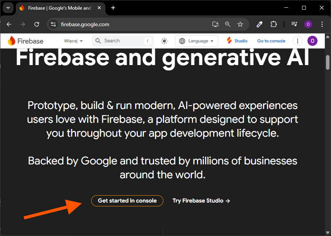Open the tab search dropdown arrow

[x=8, y=8]
